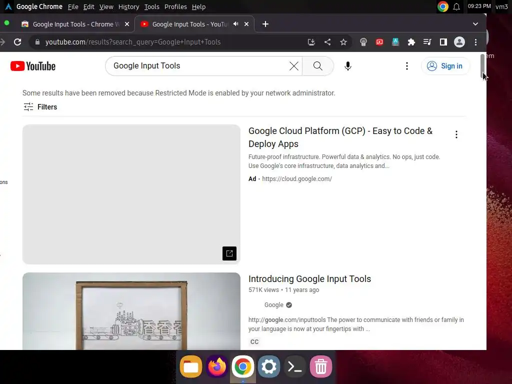Click the lock site-info icon
The width and height of the screenshot is (512, 384).
37,42
